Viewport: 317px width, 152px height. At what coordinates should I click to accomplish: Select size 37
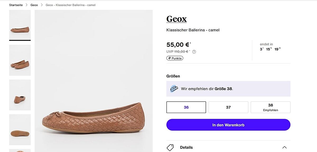coord(228,107)
